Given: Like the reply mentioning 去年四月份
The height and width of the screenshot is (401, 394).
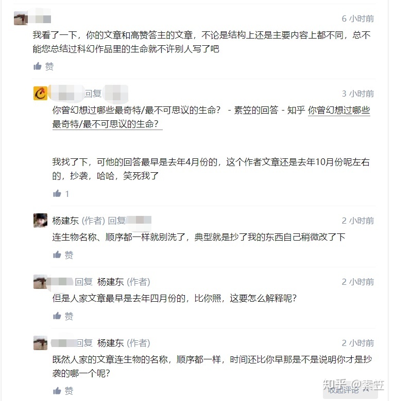Looking at the screenshot, I should tap(63, 316).
